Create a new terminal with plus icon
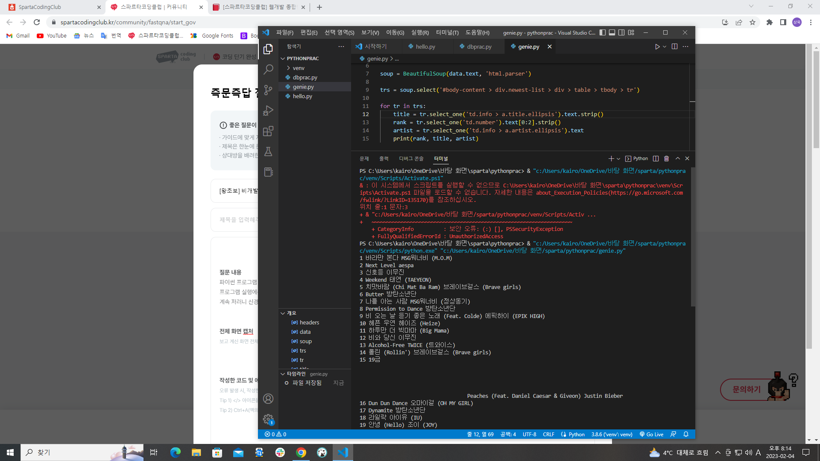Screen dimensions: 820x461 coord(611,158)
